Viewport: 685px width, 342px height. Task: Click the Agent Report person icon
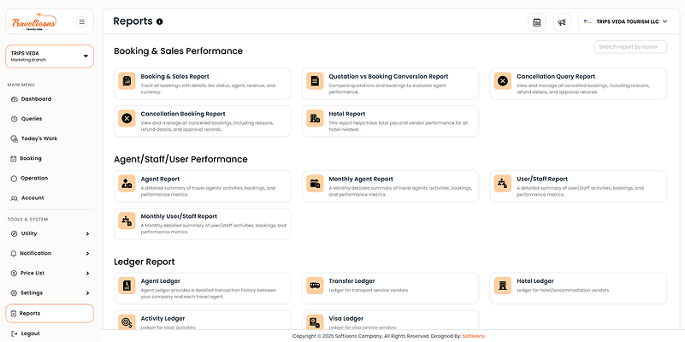(x=127, y=183)
